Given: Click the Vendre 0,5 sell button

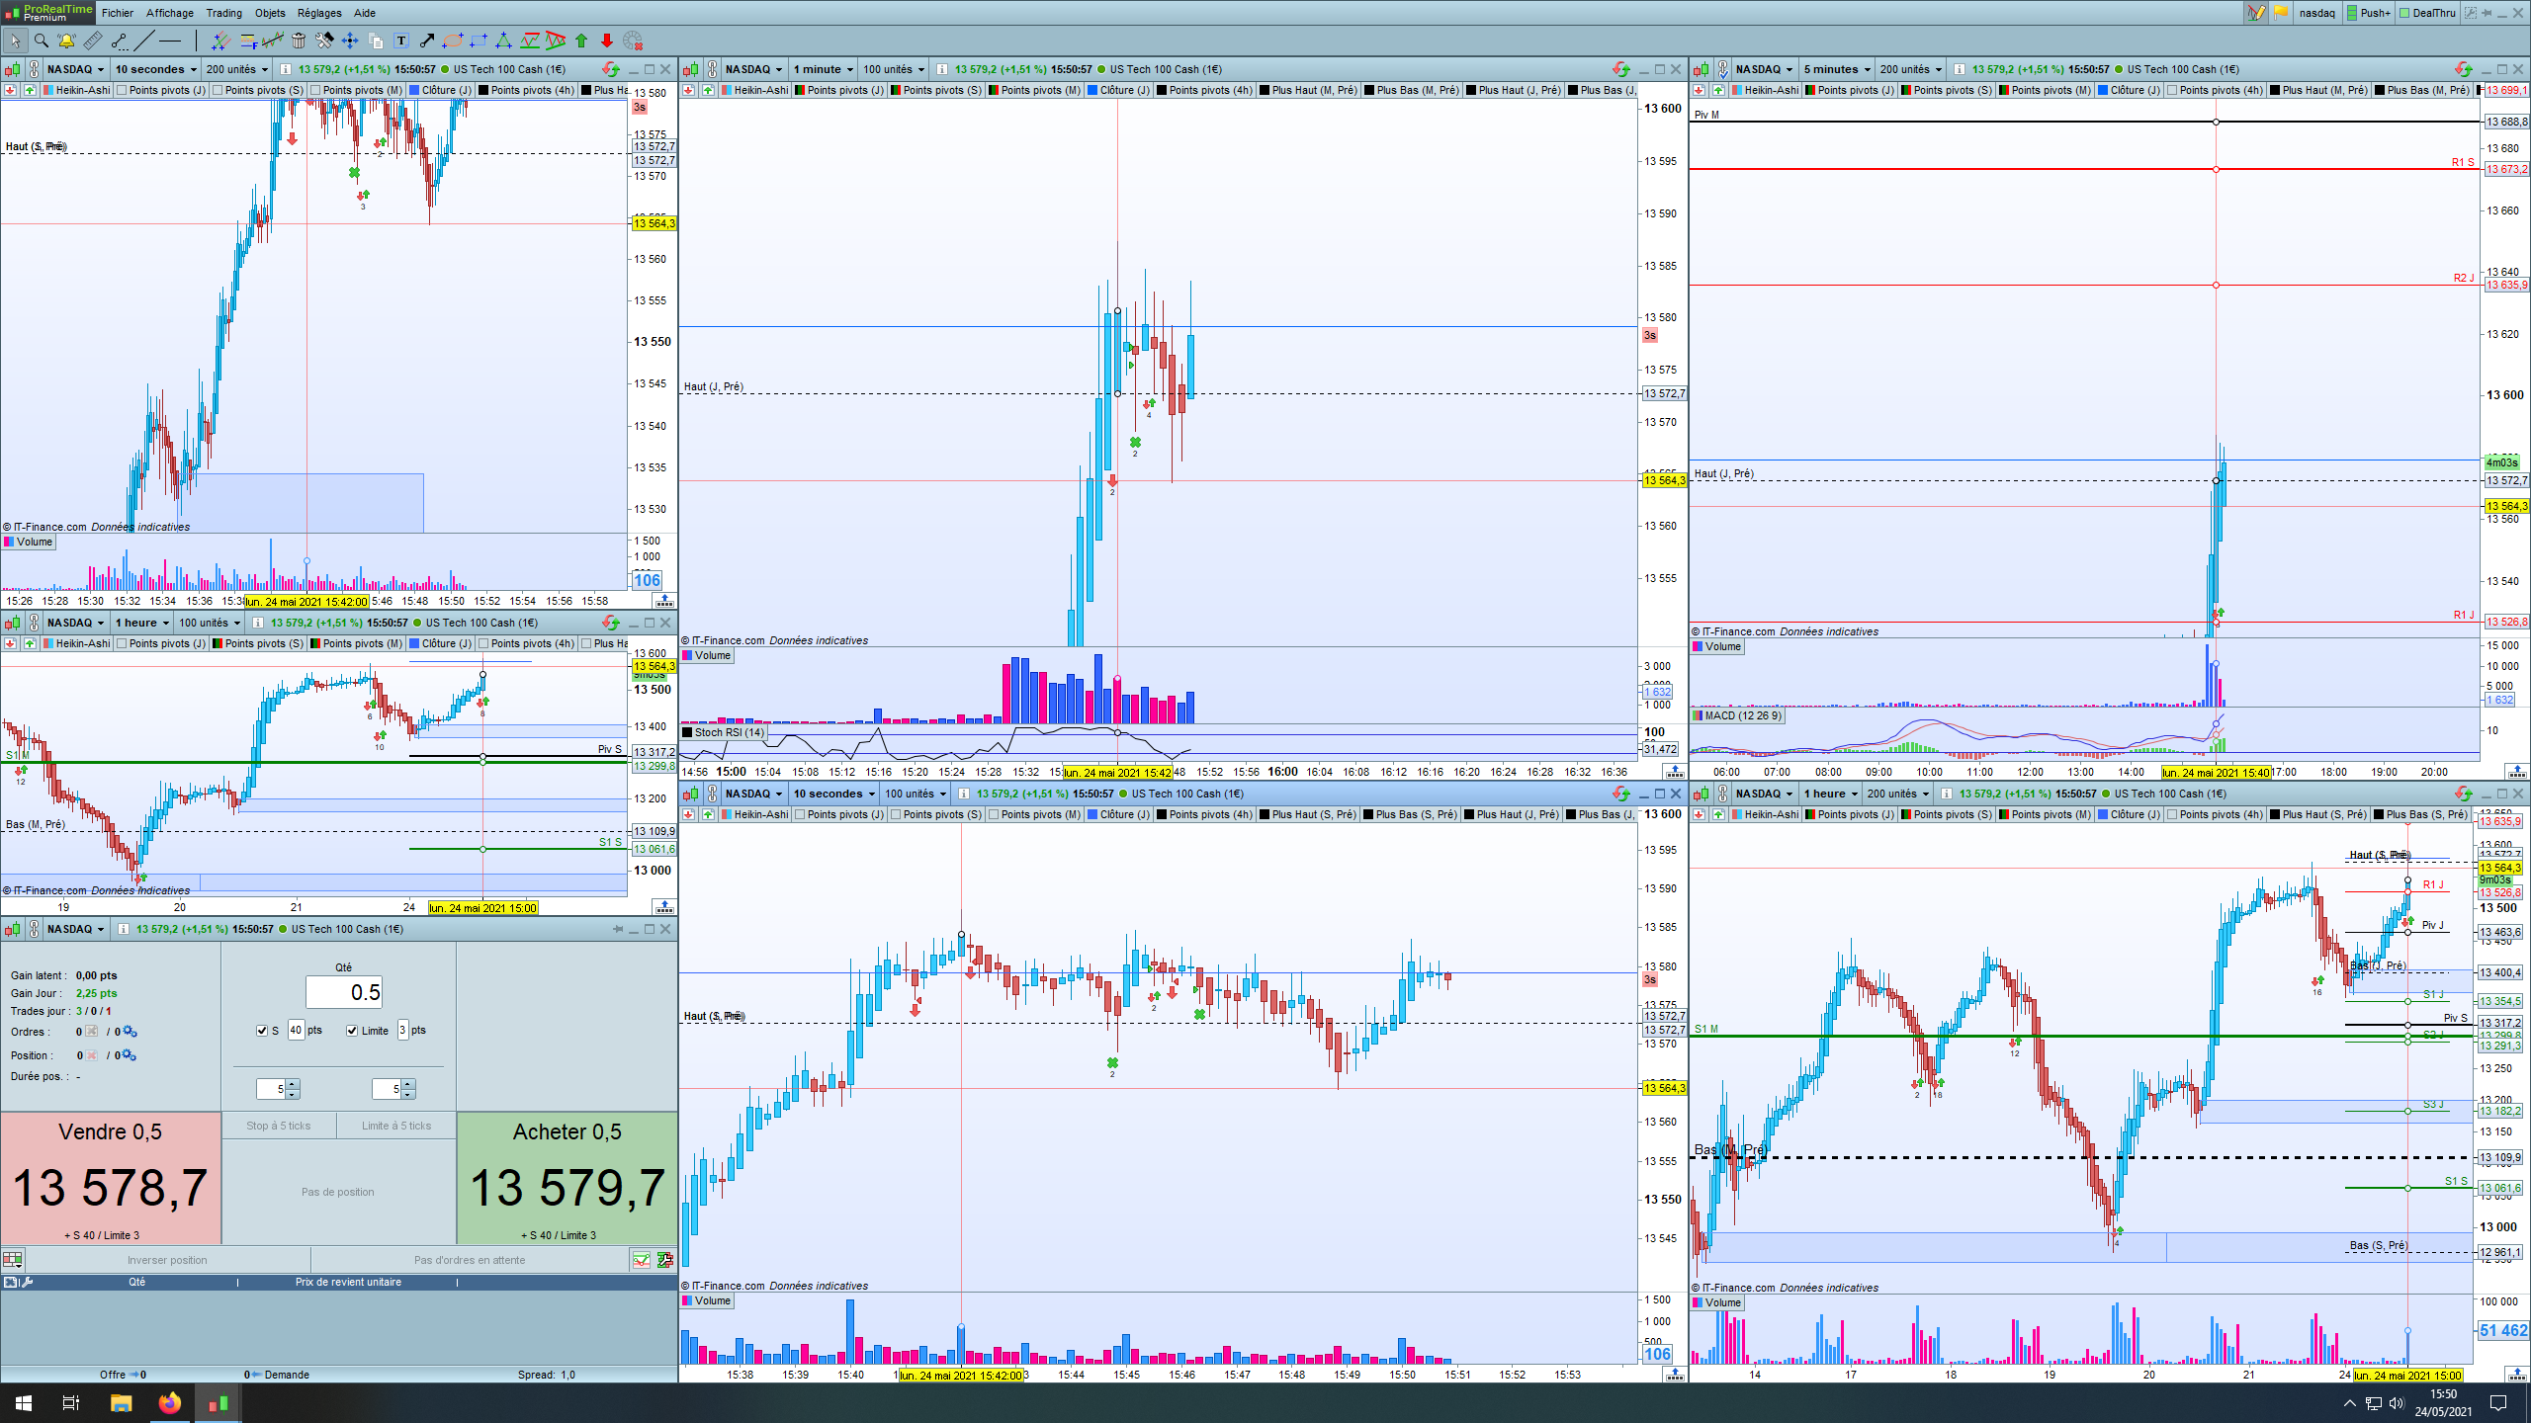Looking at the screenshot, I should (x=111, y=1177).
